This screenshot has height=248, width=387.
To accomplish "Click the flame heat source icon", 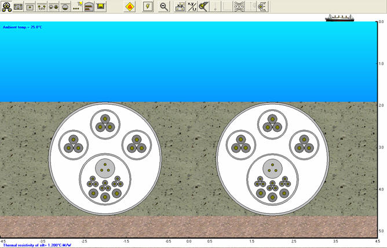I will [x=130, y=6].
